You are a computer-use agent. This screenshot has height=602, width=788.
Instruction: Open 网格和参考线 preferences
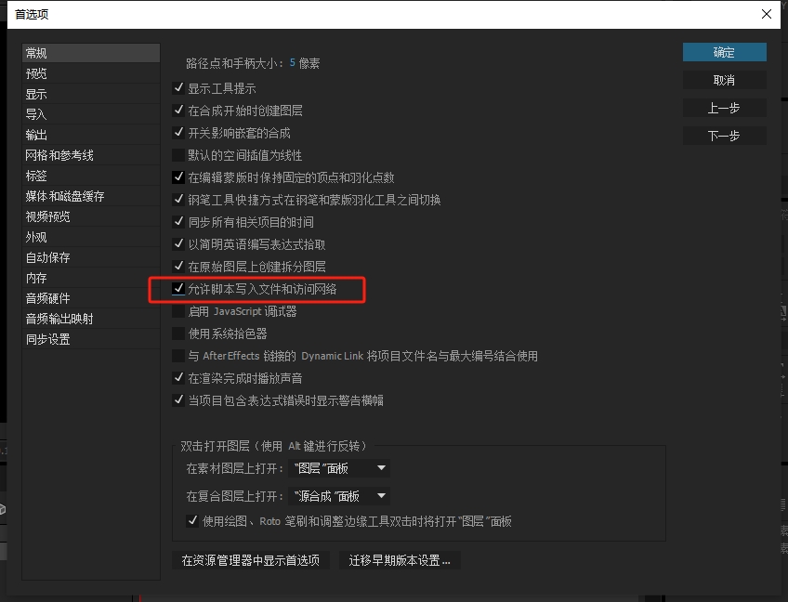[x=91, y=155]
